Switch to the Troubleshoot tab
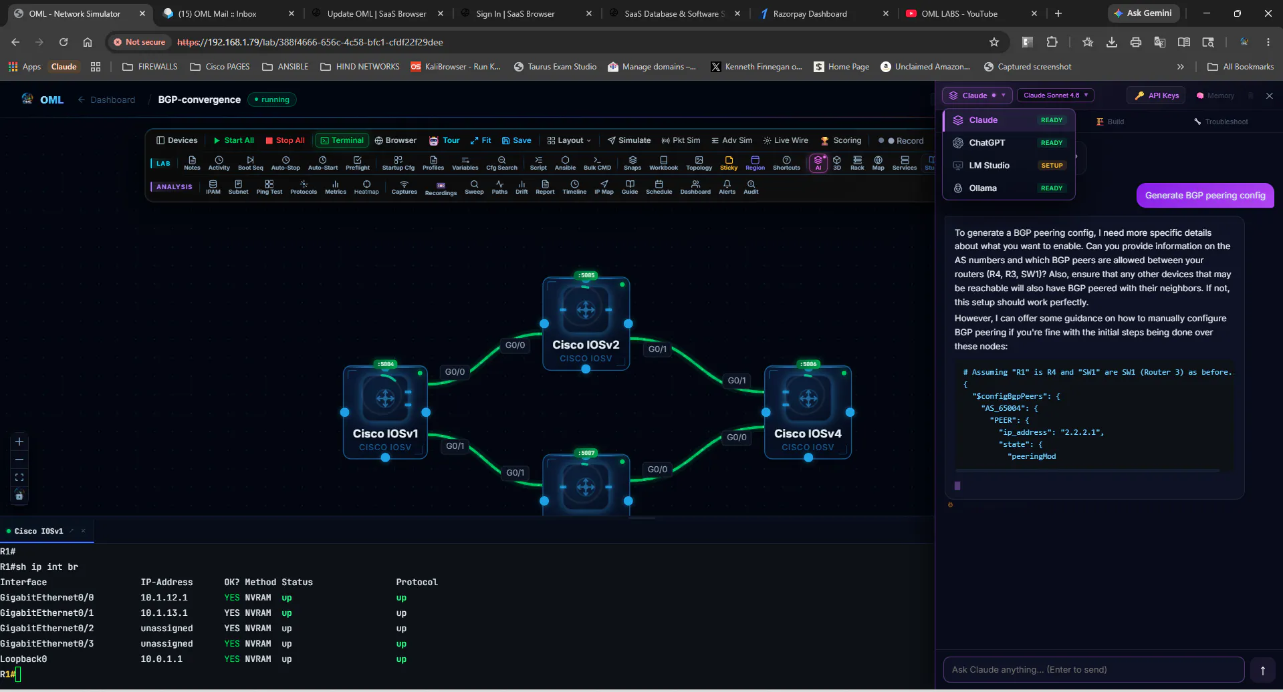Screen dimensions: 1283x692 pos(1221,122)
